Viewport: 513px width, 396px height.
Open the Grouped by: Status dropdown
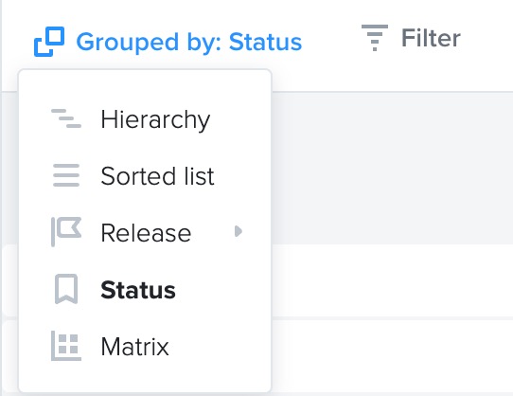[x=168, y=42]
